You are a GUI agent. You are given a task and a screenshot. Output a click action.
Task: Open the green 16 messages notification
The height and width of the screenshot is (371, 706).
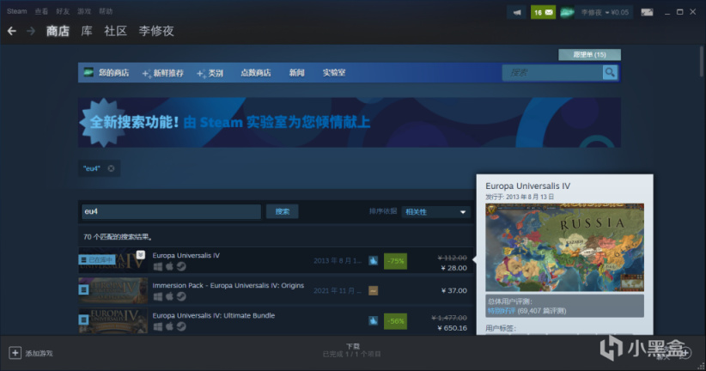click(543, 12)
